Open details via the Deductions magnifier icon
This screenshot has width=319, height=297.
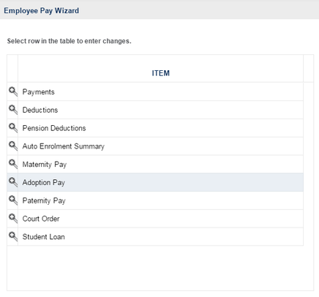[13, 110]
